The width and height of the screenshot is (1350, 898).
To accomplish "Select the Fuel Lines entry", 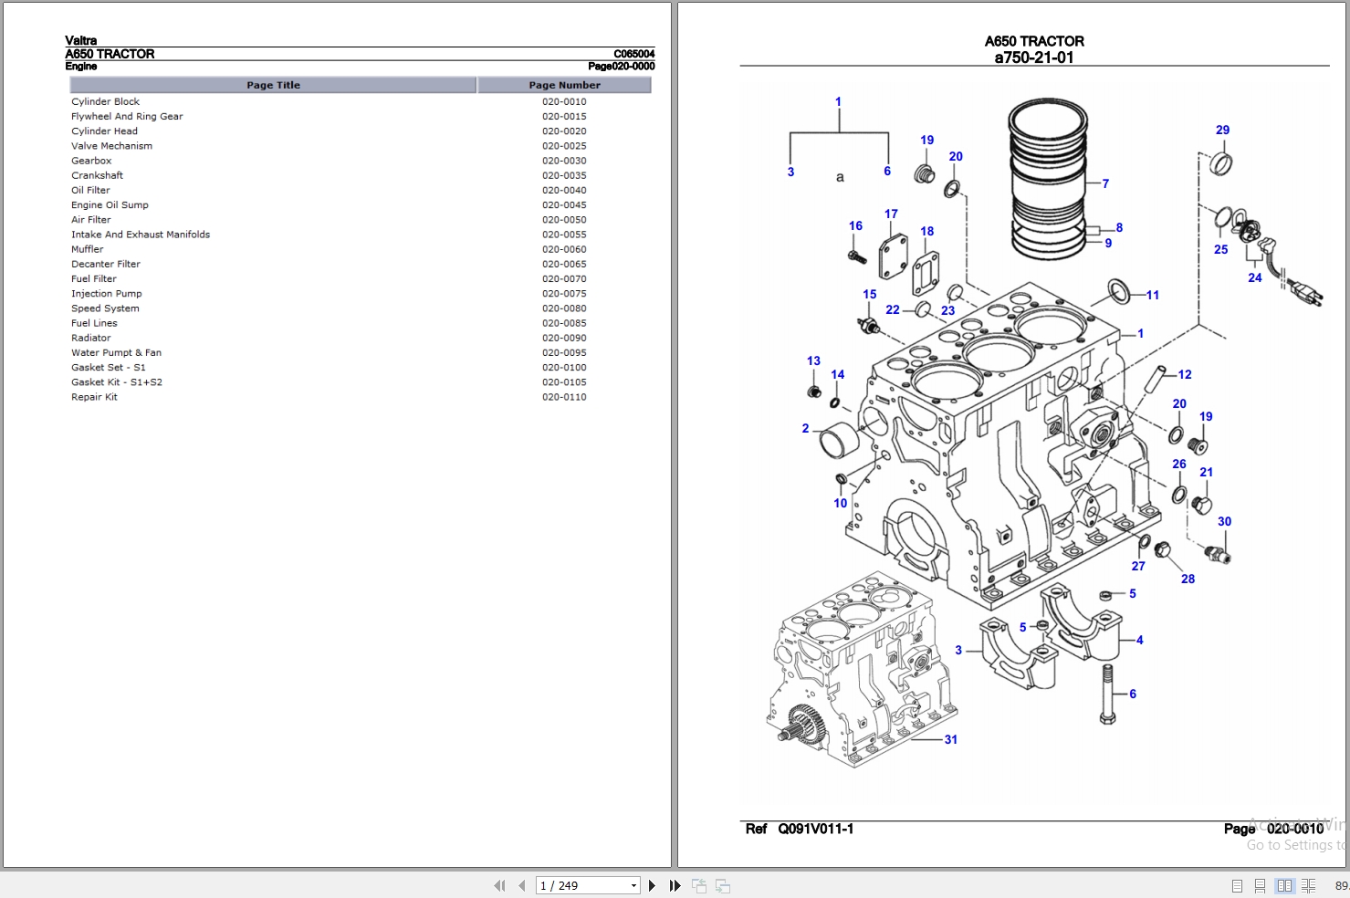I will pos(94,323).
